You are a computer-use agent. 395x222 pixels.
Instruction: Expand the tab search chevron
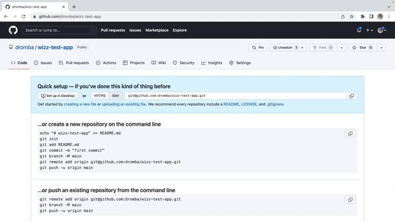[389, 7]
